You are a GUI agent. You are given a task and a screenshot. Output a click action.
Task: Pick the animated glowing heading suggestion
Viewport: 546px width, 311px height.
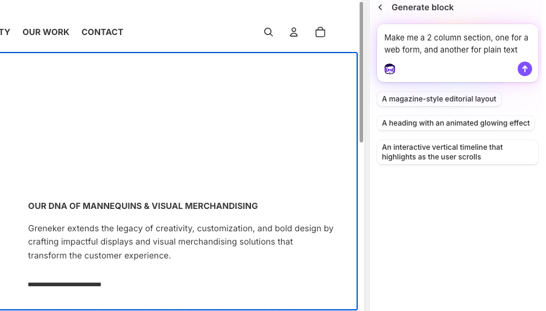pos(456,123)
